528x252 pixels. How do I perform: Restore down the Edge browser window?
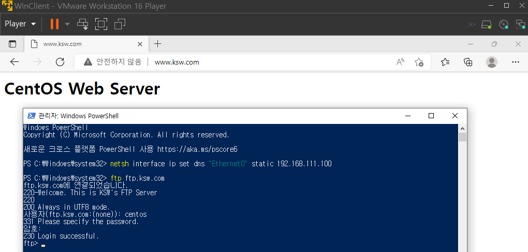pyautogui.click(x=494, y=44)
